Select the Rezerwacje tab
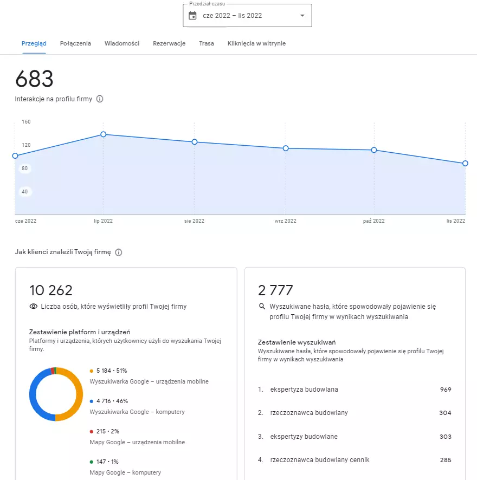Viewport: 477px width, 480px height. 169,43
